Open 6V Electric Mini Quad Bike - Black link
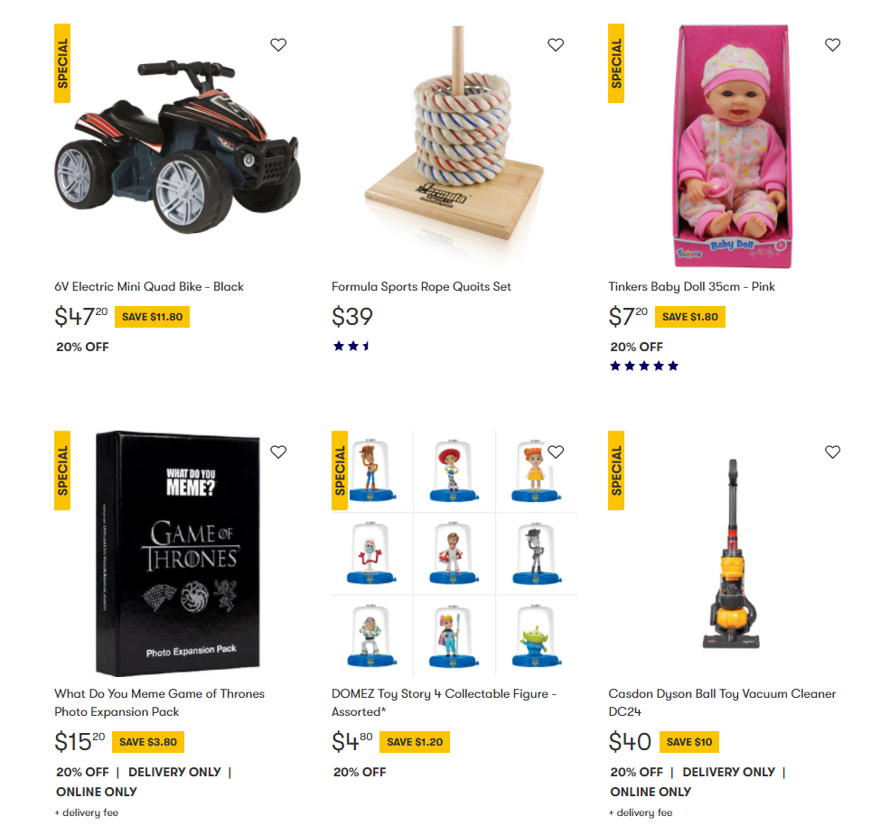 (x=149, y=286)
